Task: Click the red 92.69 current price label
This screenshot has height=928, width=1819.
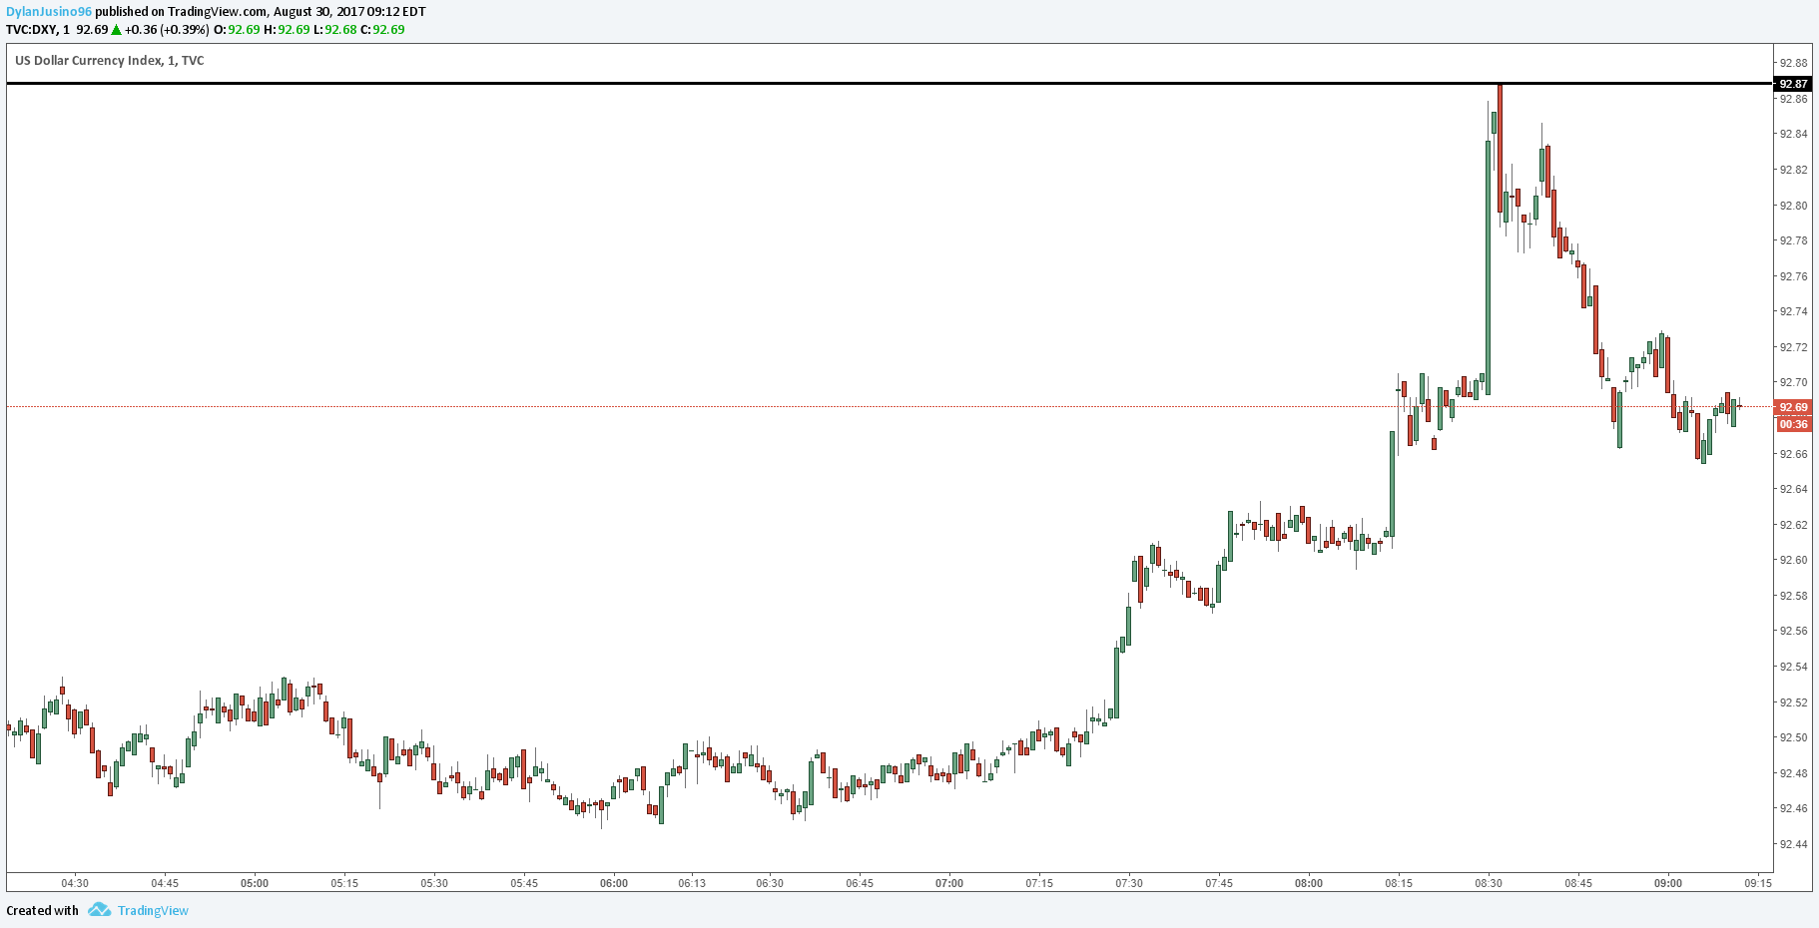Action: [1793, 407]
